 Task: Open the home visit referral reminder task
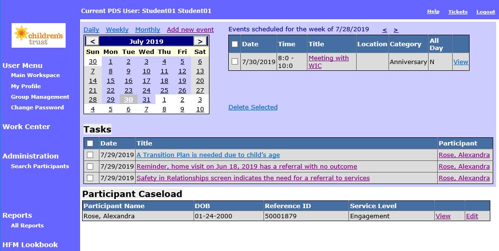247,167
